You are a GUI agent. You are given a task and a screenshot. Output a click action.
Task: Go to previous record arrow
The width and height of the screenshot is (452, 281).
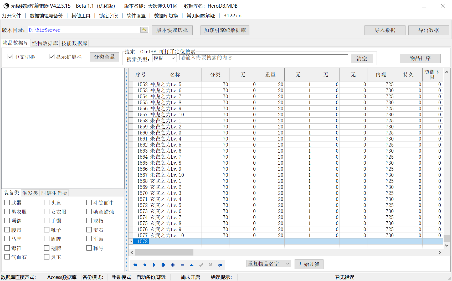[x=145, y=265]
